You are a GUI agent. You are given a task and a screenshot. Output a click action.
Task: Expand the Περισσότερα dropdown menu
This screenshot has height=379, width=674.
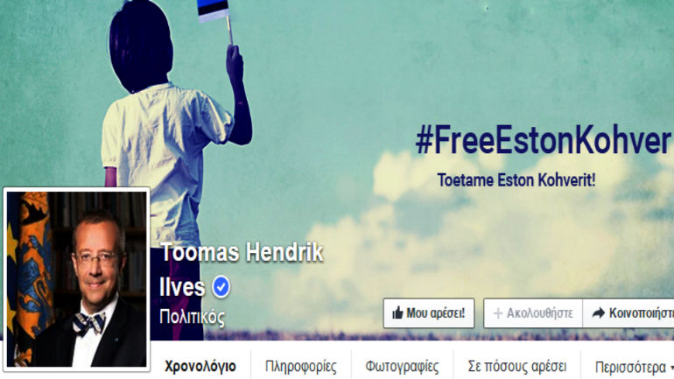coord(633,367)
